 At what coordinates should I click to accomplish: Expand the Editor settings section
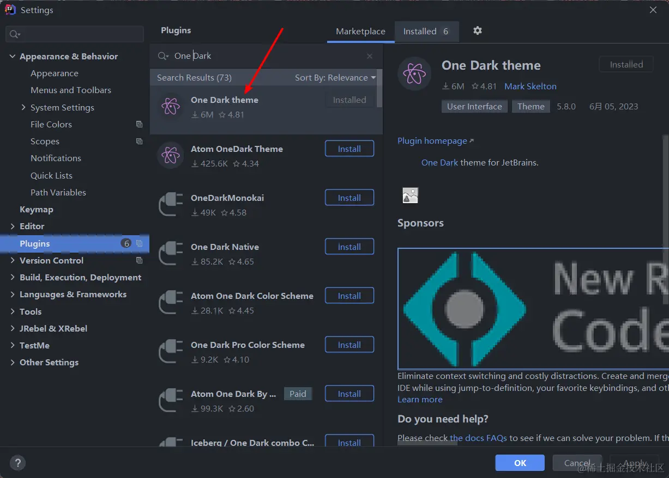[13, 226]
